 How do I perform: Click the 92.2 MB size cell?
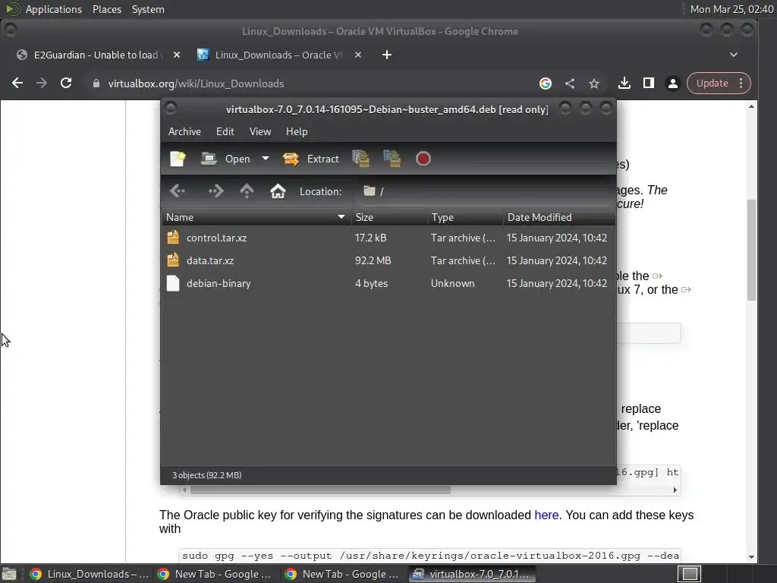point(373,261)
